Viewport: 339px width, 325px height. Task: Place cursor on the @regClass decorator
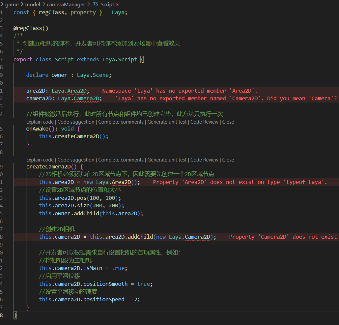tap(29, 28)
